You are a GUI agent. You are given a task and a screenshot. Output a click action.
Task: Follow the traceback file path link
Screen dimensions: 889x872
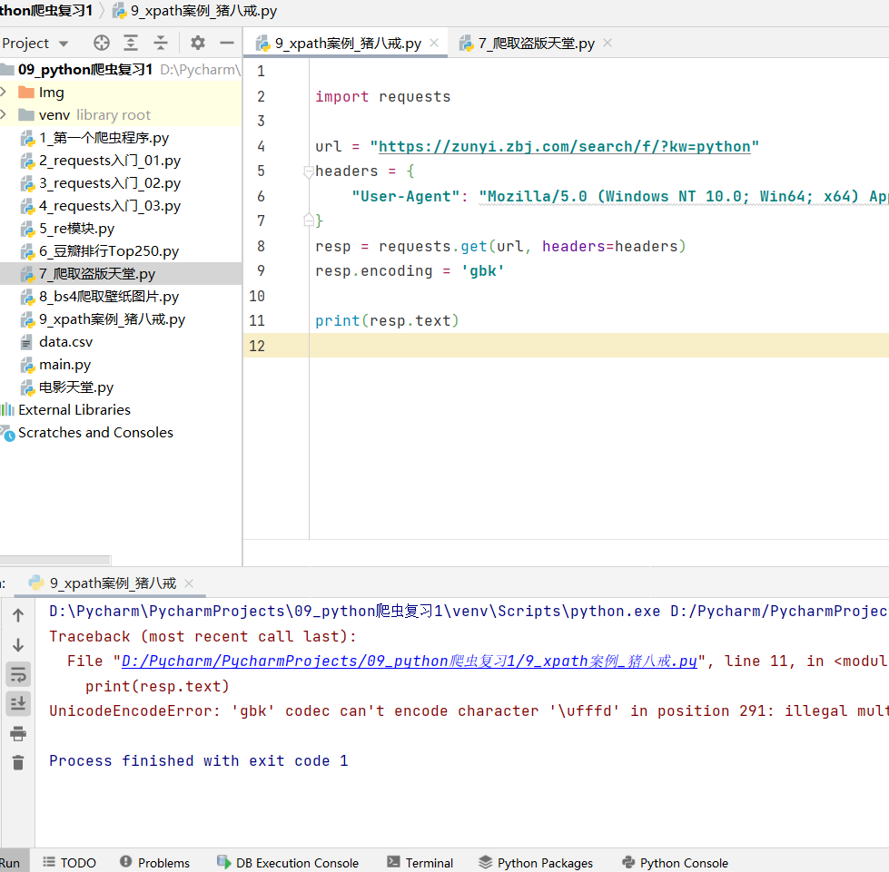click(409, 661)
